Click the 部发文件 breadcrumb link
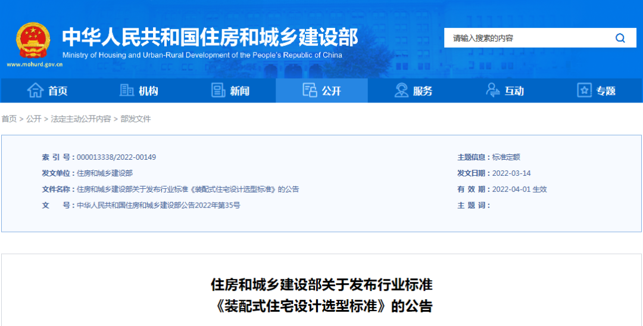Image resolution: width=643 pixels, height=326 pixels. click(x=135, y=119)
